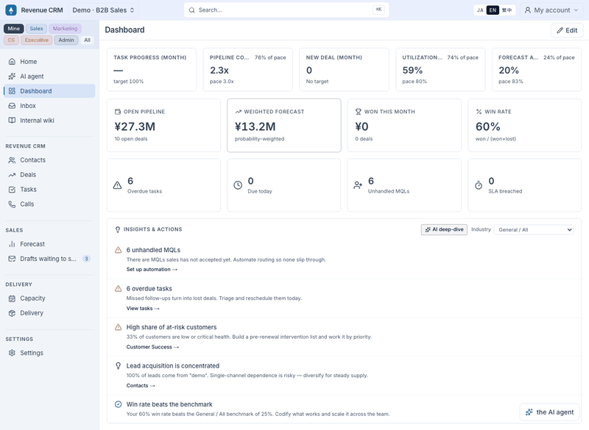589x430 pixels.
Task: Click the Unhandled MQLs person-plus icon
Action: click(x=358, y=185)
